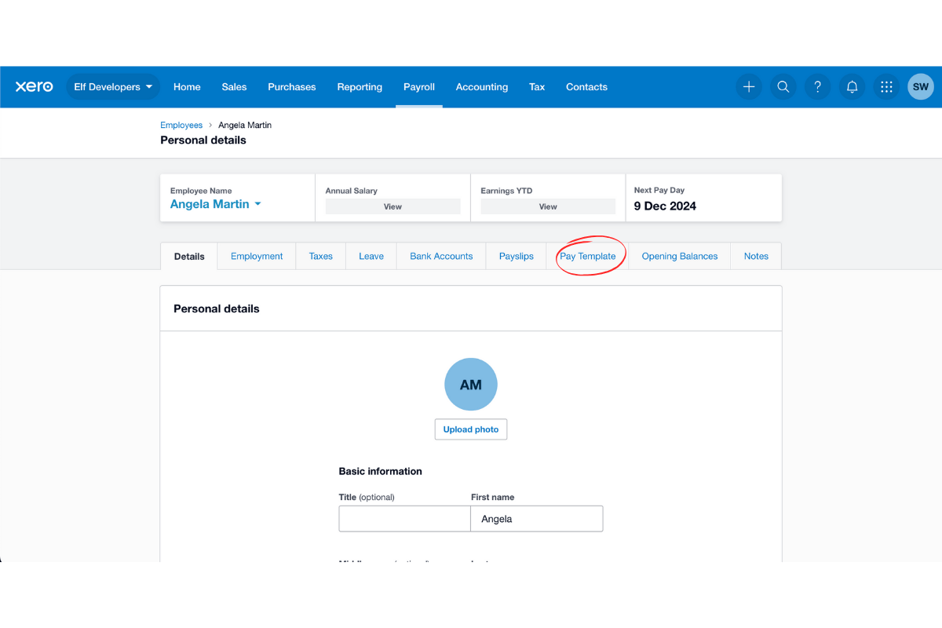
Task: Click the Xero logo
Action: coord(34,86)
